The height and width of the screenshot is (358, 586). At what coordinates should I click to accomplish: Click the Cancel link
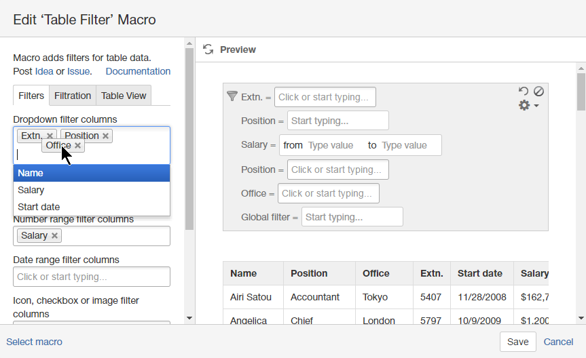(558, 342)
